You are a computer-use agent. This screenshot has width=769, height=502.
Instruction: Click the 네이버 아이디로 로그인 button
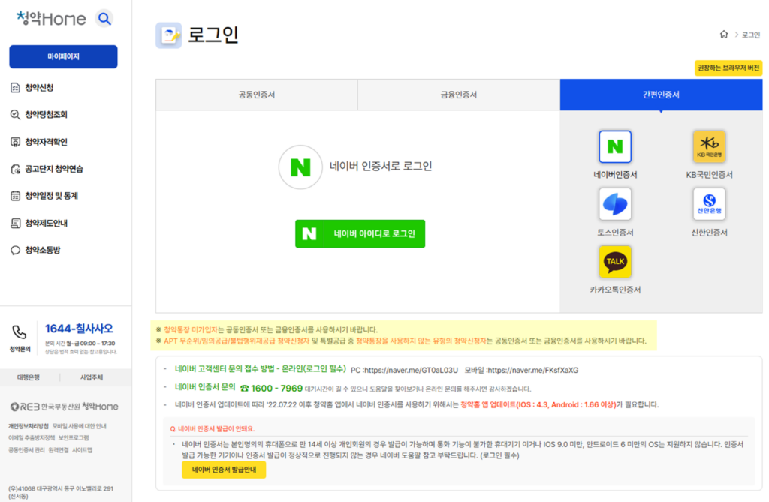point(360,233)
